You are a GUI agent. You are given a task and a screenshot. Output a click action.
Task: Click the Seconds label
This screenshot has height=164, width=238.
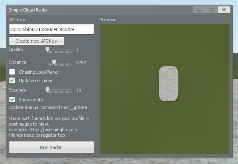coord(17,90)
